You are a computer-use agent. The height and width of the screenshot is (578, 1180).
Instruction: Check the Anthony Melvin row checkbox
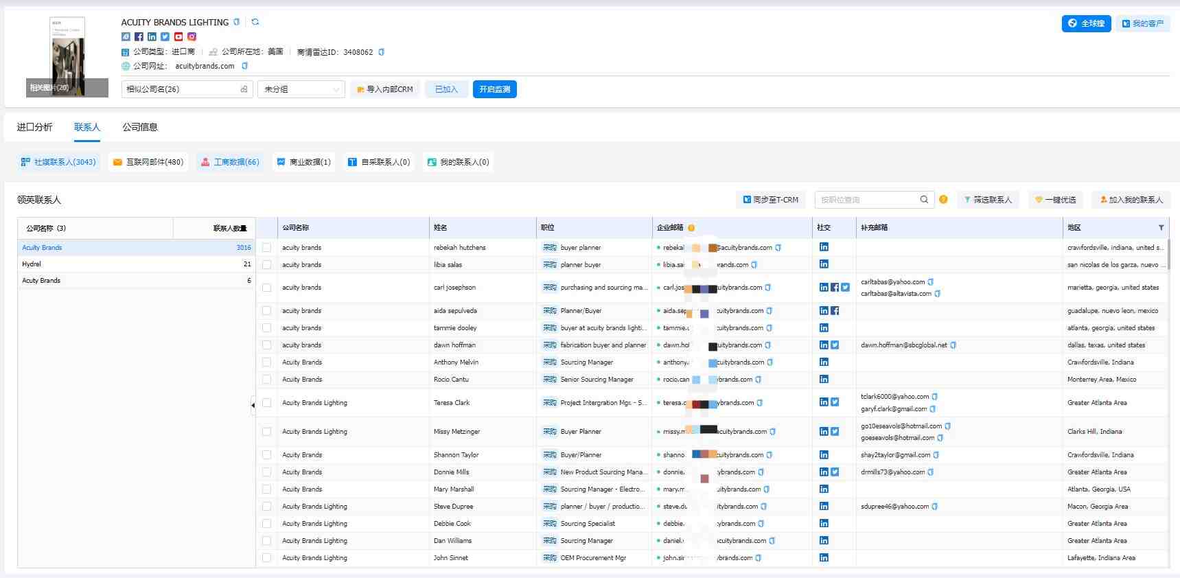[x=267, y=362]
